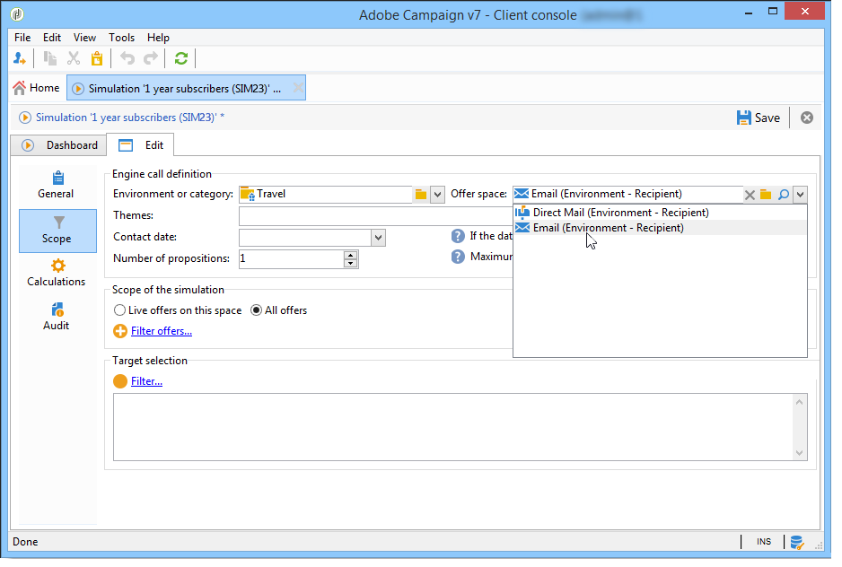Clear the Offer space selection
The image size is (842, 567).
[750, 196]
